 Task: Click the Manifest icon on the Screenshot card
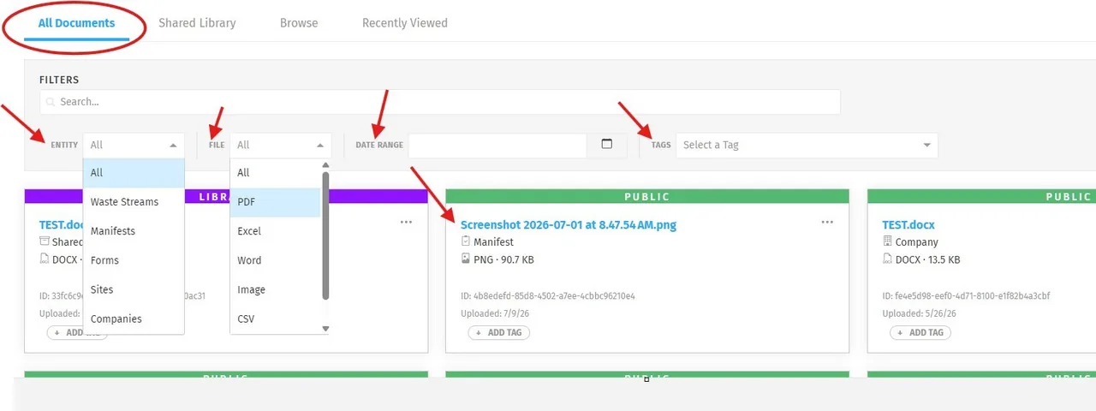466,242
